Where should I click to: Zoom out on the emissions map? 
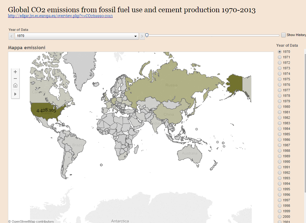click(x=15, y=79)
